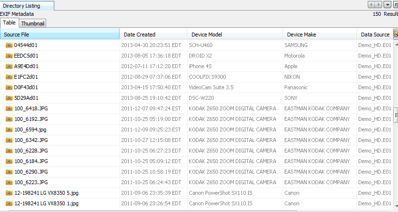
Task: Sort by the Device Model column
Action: tap(234, 35)
